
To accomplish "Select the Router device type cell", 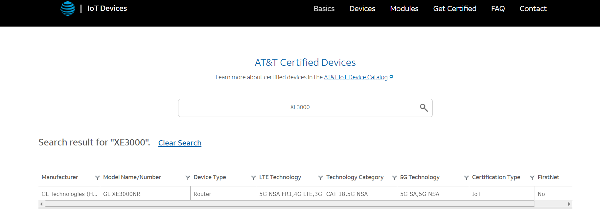I will click(x=223, y=194).
